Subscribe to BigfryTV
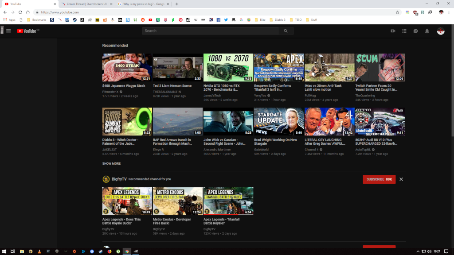This screenshot has height=255, width=454. (x=379, y=179)
